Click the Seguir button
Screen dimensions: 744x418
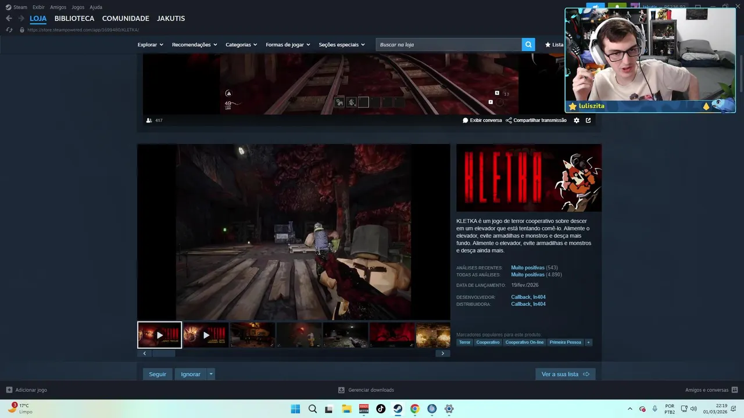coord(158,374)
